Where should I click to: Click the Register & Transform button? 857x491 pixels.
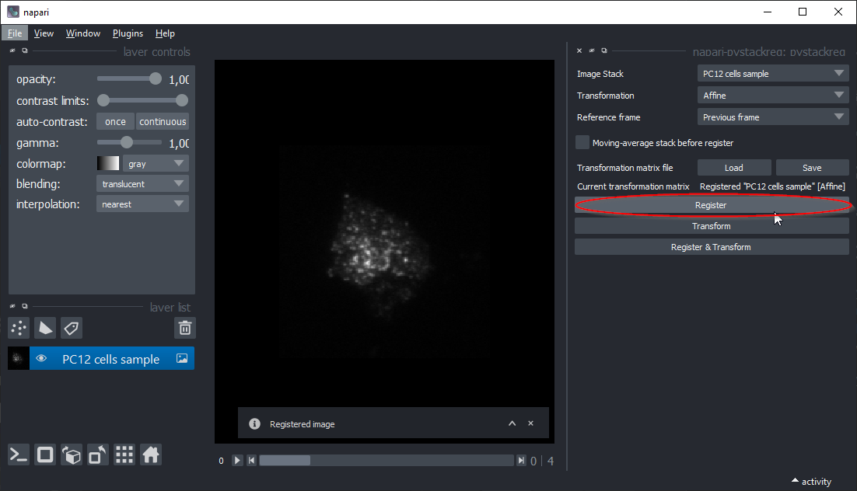tap(711, 247)
